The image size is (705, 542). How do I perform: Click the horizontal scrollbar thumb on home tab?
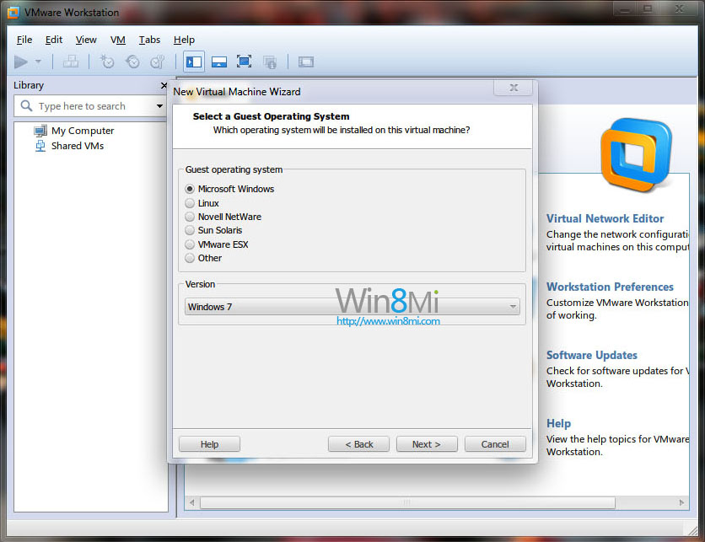pyautogui.click(x=407, y=502)
